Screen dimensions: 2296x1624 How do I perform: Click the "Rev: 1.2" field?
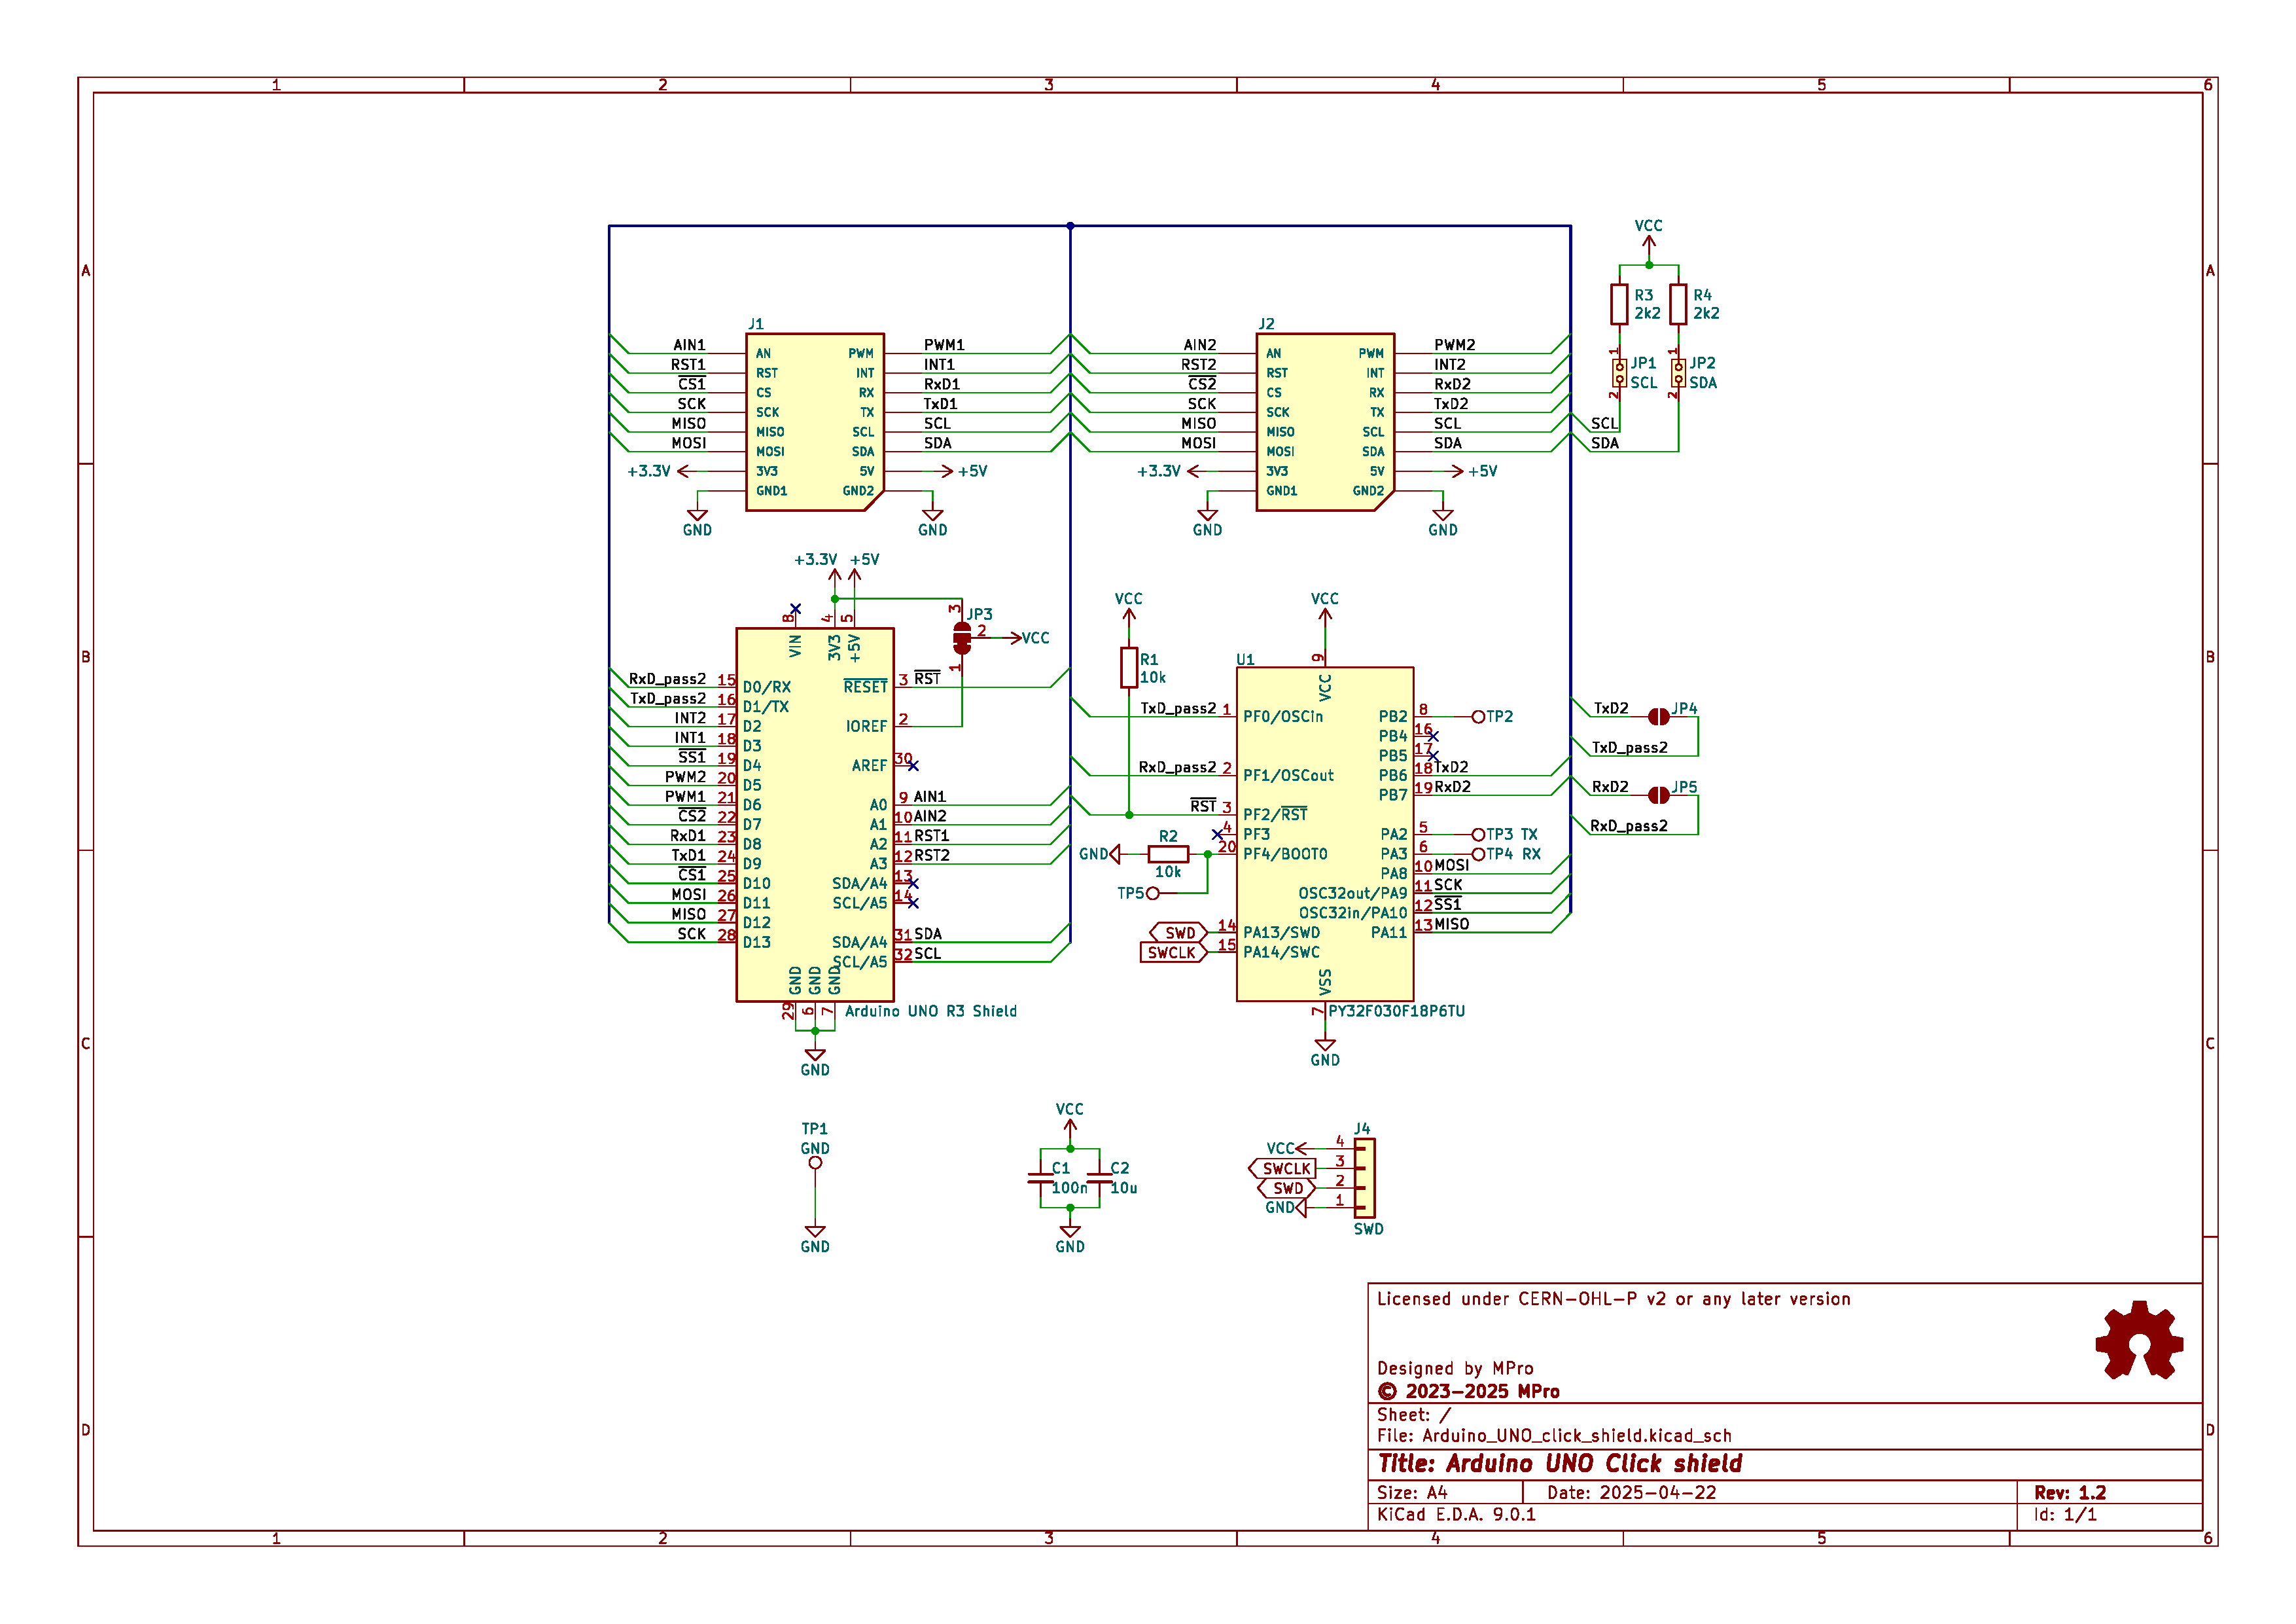2070,1492
